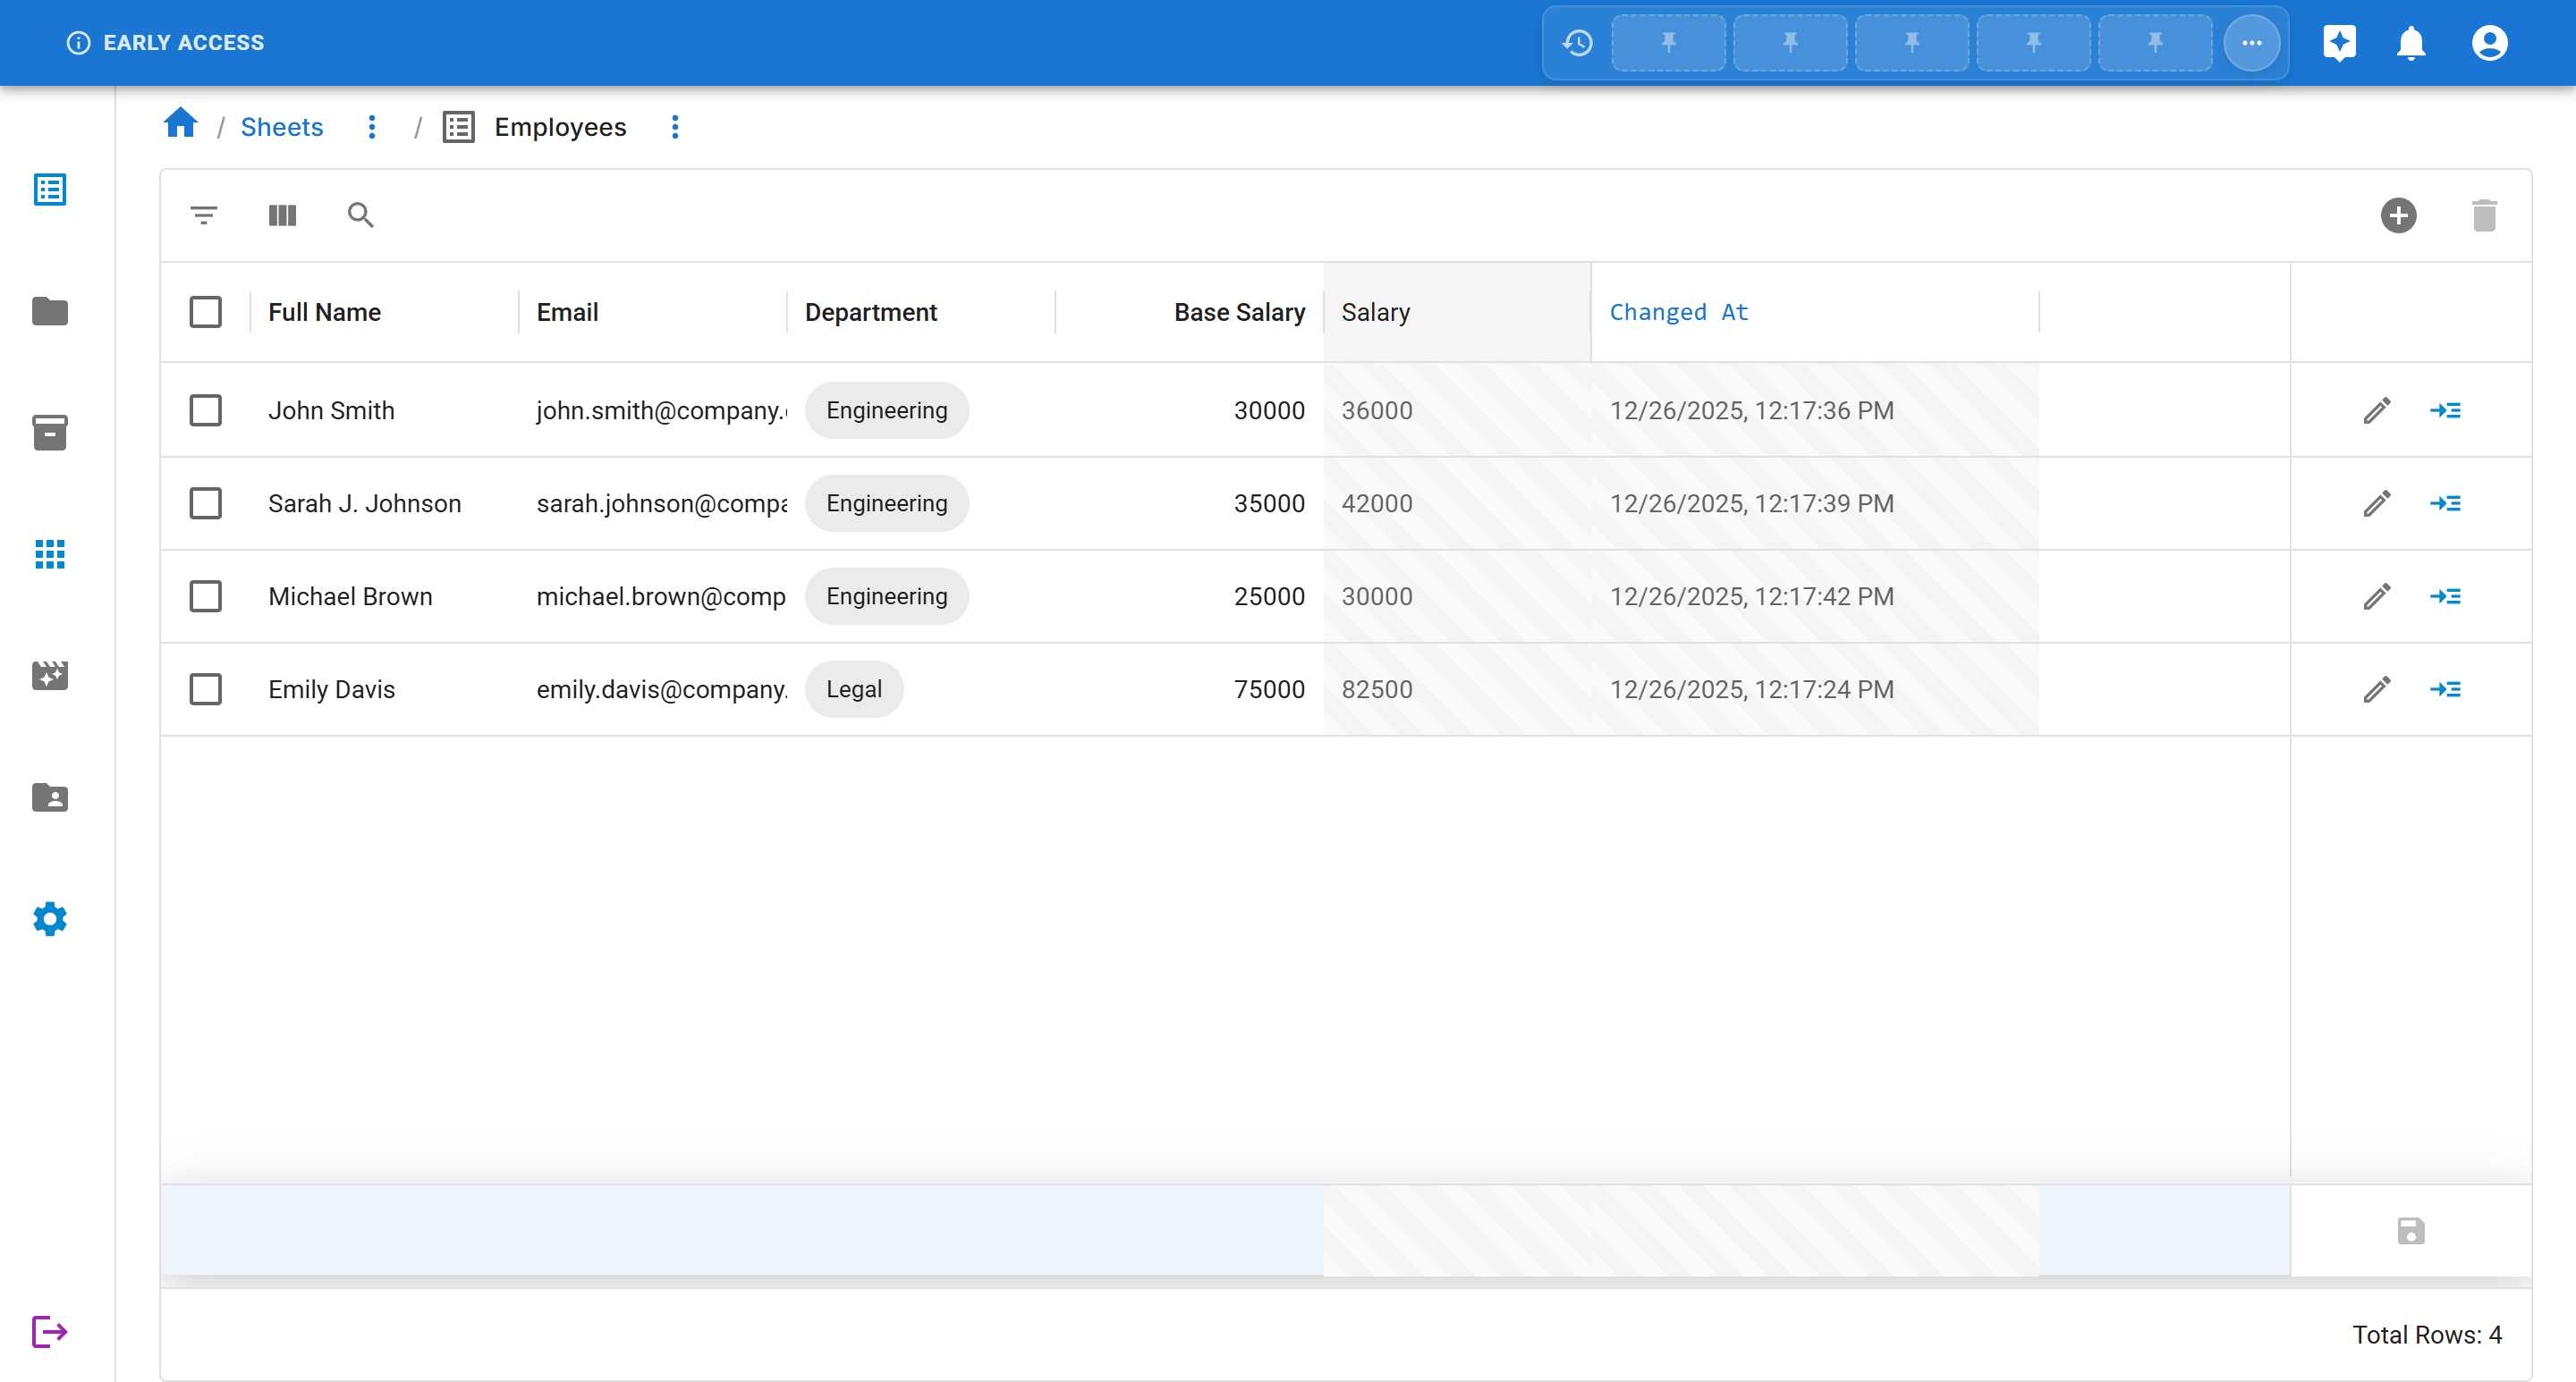This screenshot has height=1382, width=2576.
Task: Click the Department column header
Action: 870,312
